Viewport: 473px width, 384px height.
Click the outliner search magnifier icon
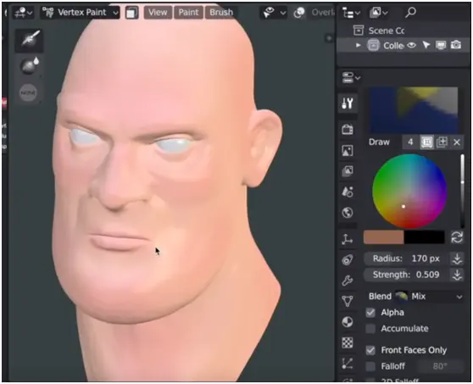tap(410, 13)
